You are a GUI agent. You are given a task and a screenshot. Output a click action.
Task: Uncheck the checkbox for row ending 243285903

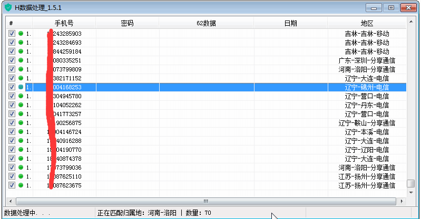[12, 34]
